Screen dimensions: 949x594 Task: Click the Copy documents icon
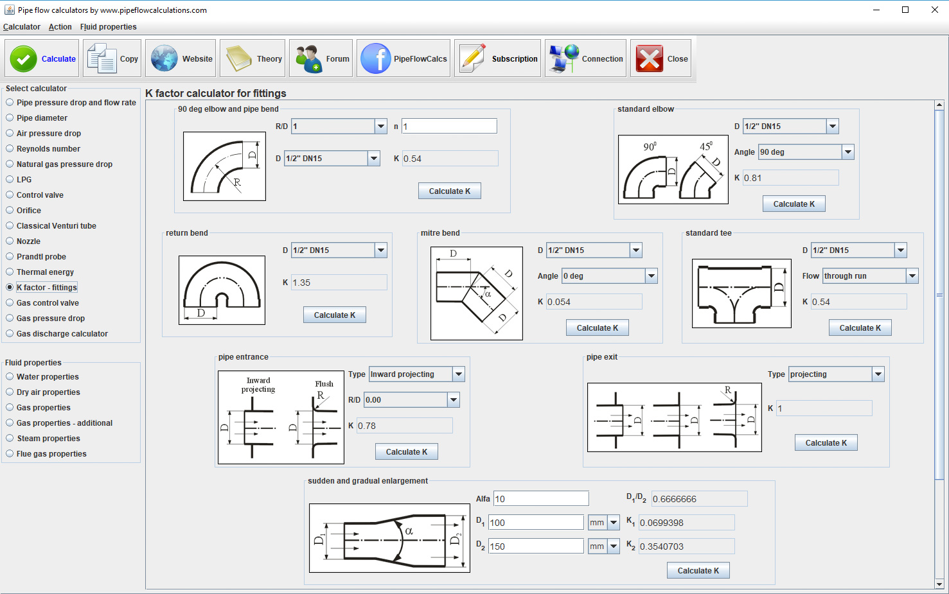pos(102,58)
